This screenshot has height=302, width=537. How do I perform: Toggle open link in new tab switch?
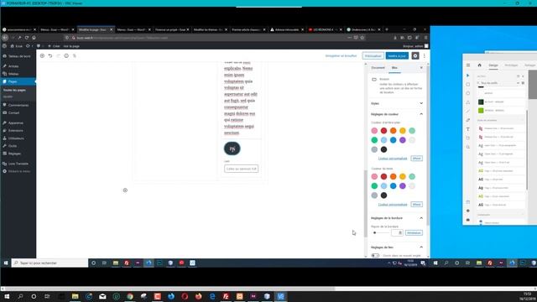[375, 256]
